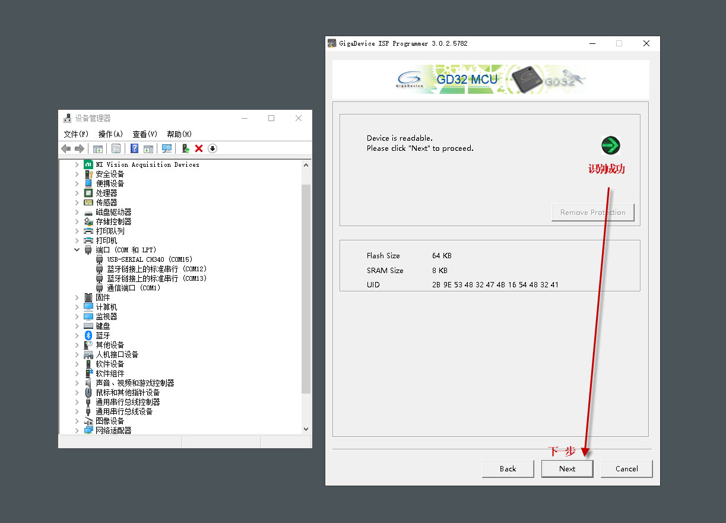Collapse the 端口 (COM 和 LPT) node
The height and width of the screenshot is (523, 726).
(x=77, y=250)
